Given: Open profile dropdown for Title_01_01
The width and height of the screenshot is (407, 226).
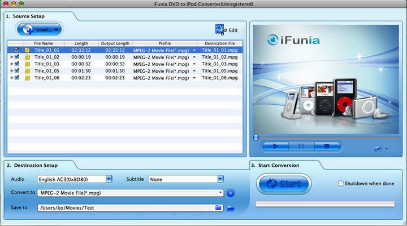Looking at the screenshot, I should point(194,50).
